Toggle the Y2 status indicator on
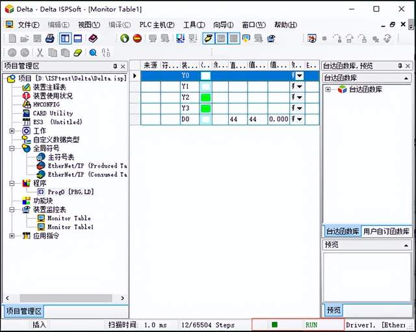This screenshot has height=332, width=416. (206, 98)
